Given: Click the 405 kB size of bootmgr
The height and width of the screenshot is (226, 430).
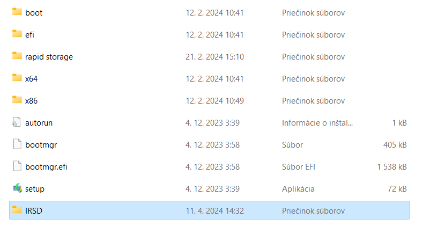Looking at the screenshot, I should pos(395,145).
